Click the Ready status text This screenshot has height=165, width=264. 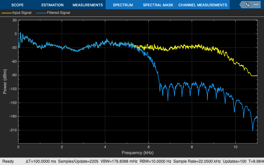click(x=8, y=161)
